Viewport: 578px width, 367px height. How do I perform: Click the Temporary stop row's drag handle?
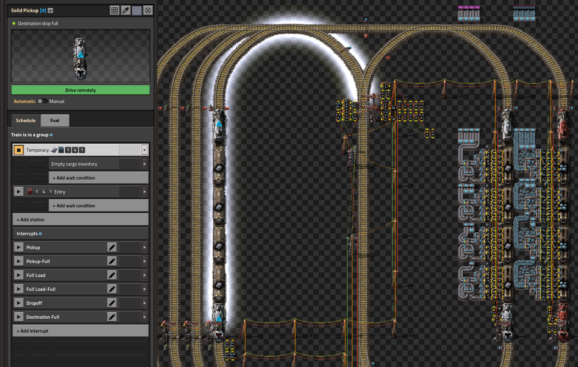(x=130, y=150)
